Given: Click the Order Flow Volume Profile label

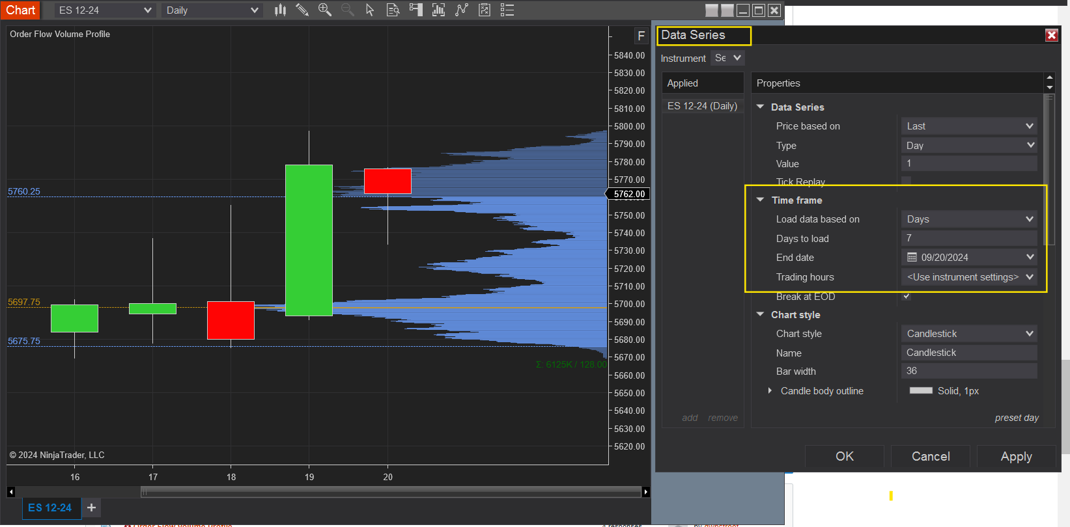Looking at the screenshot, I should [x=60, y=34].
